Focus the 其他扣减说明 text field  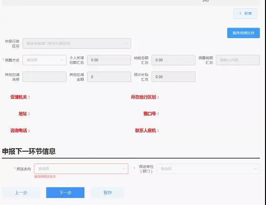coord(44,77)
